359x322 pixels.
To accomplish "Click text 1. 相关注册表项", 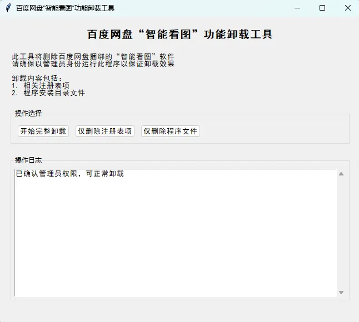I will (x=41, y=86).
